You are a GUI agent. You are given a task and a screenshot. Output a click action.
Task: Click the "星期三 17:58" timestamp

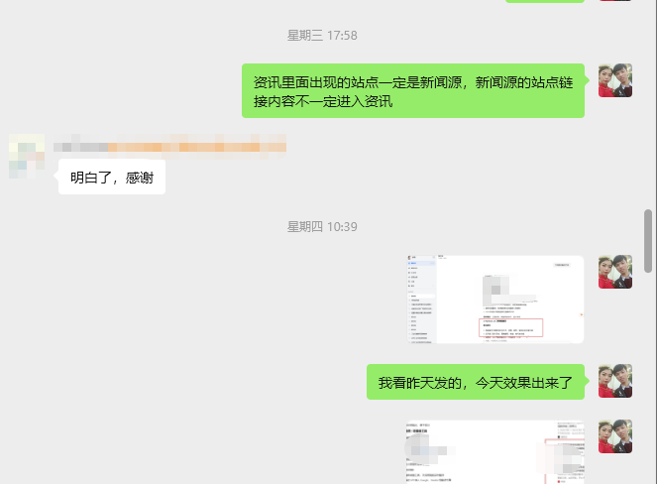click(322, 35)
